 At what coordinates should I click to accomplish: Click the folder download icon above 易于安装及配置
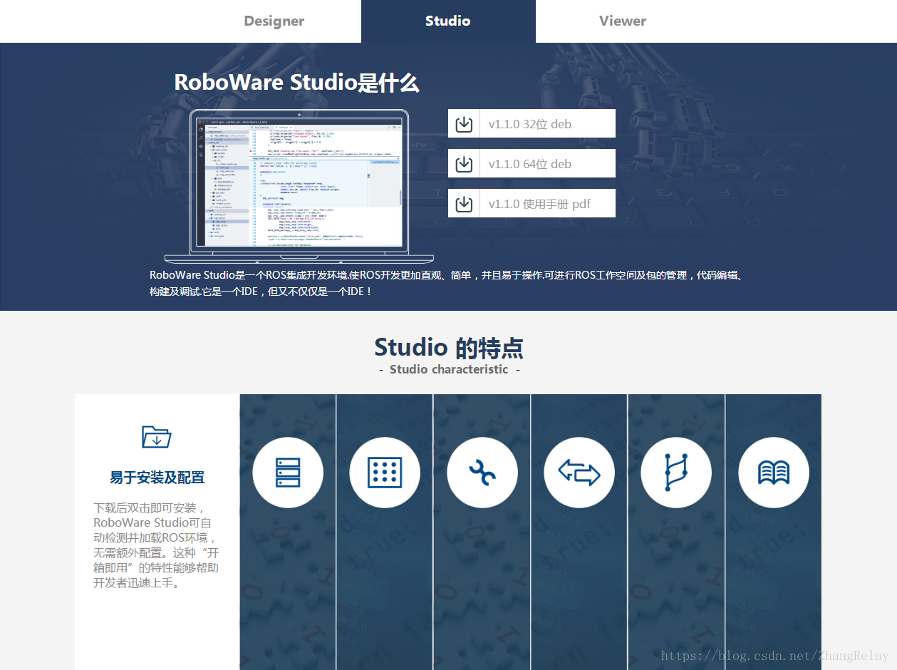click(157, 436)
